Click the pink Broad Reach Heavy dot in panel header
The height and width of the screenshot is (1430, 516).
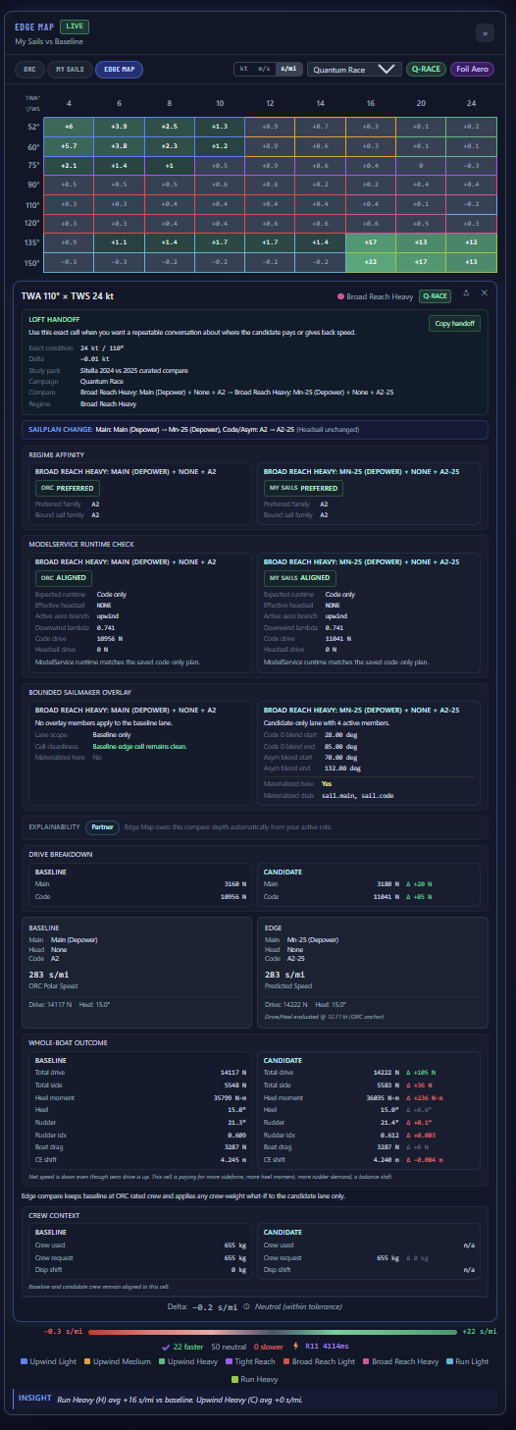pos(339,294)
